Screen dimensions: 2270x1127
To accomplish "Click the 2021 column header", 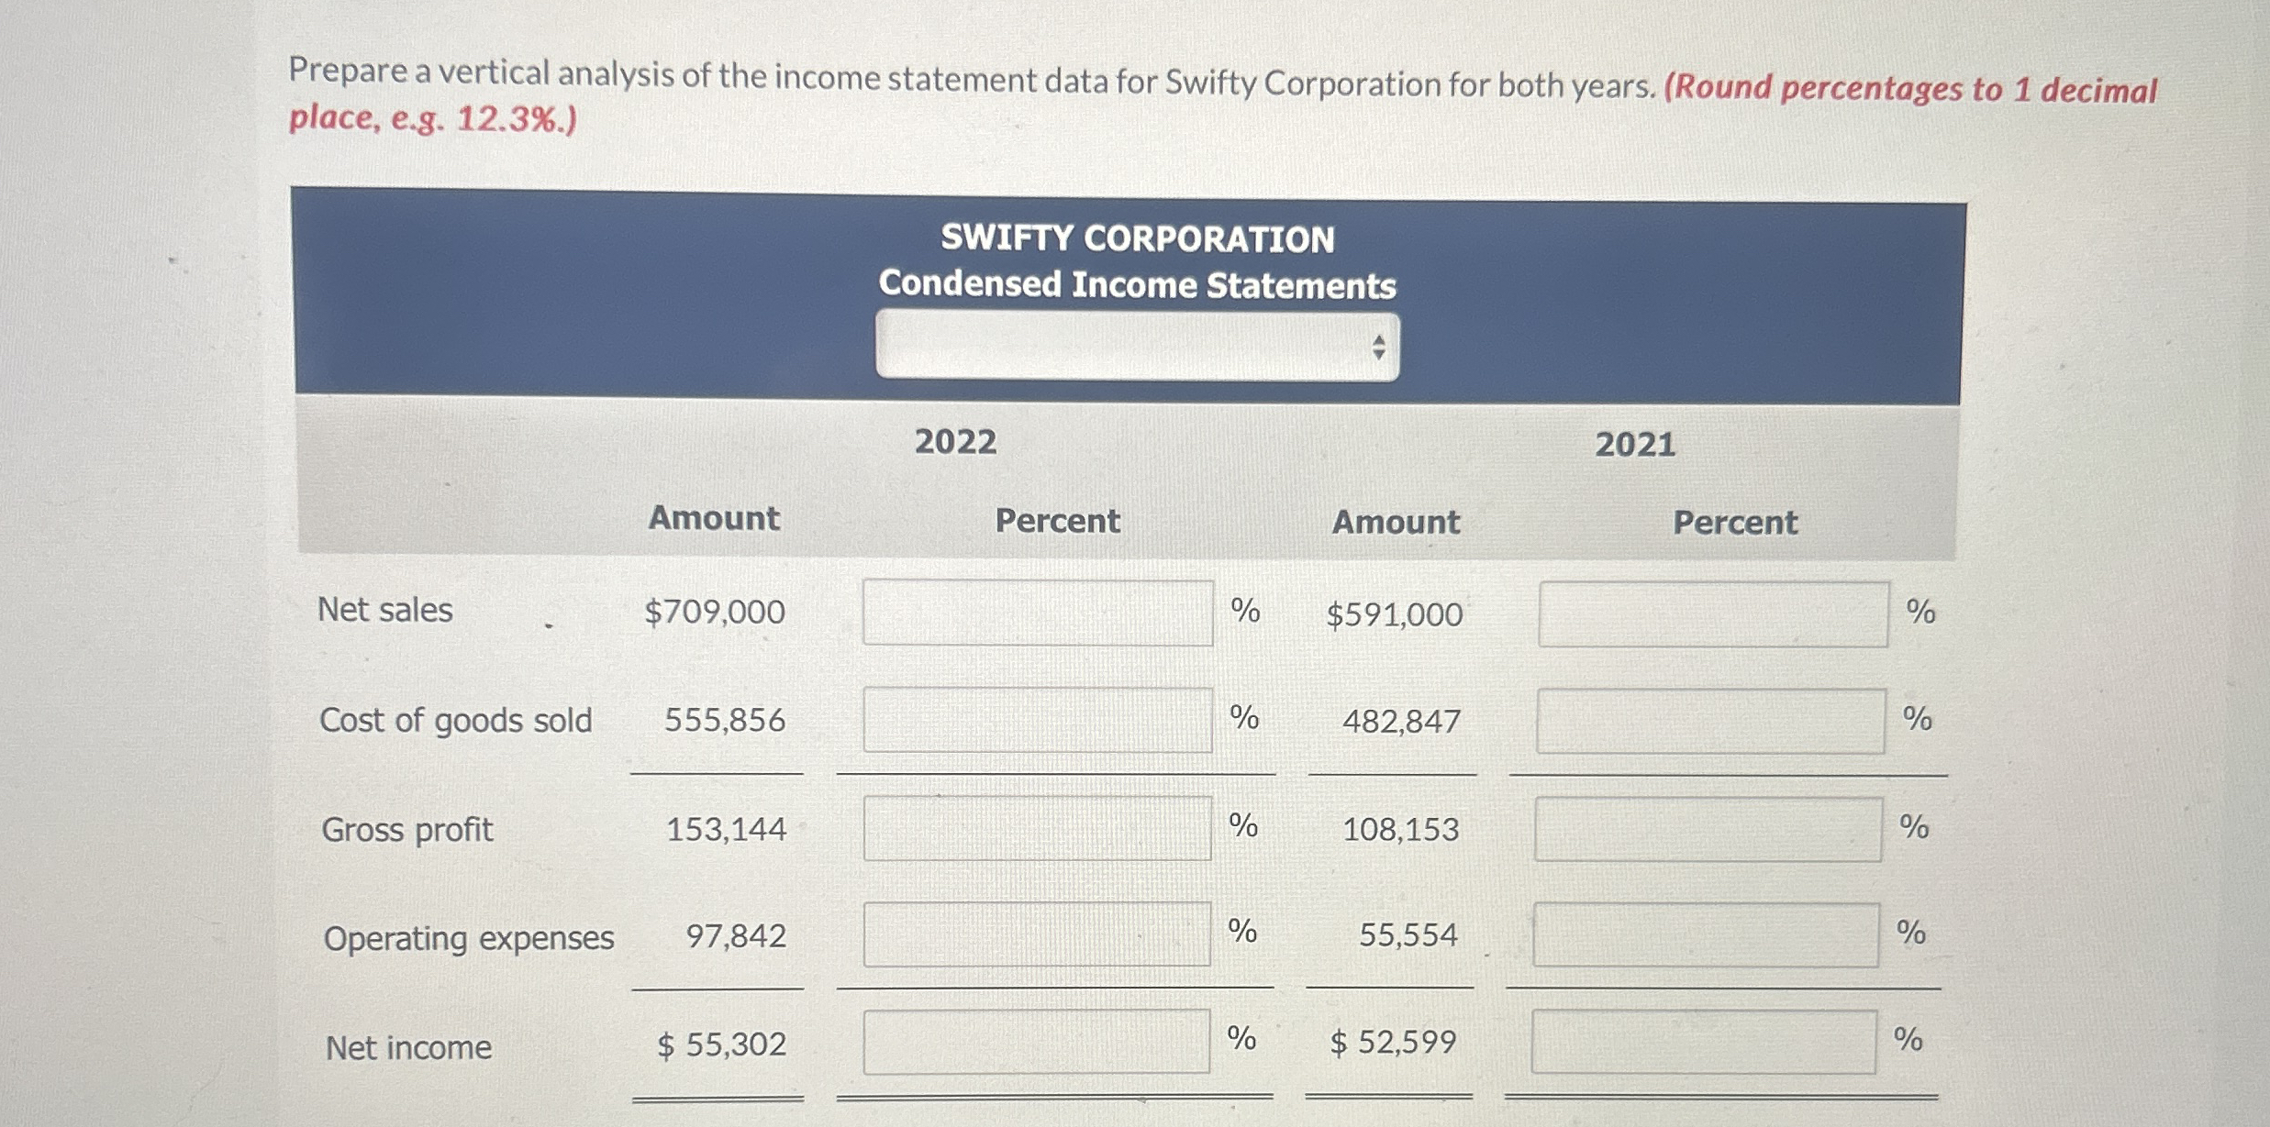I will 1635,443.
